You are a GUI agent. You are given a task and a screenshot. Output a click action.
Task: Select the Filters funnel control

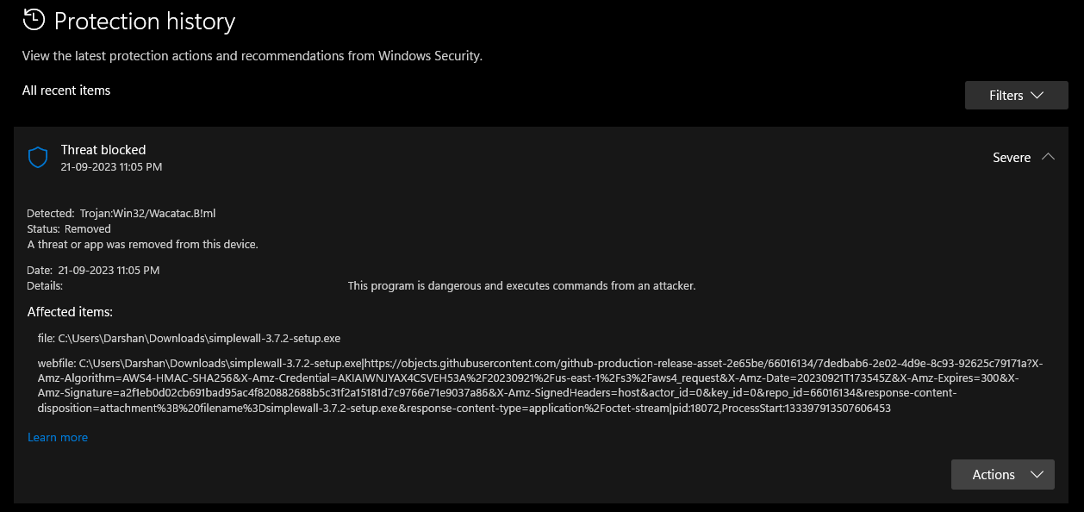(1016, 95)
